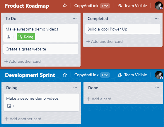
Task: Open the To Do list actions menu
Action: click(75, 18)
